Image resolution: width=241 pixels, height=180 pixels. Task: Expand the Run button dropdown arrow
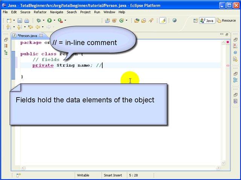click(54, 21)
